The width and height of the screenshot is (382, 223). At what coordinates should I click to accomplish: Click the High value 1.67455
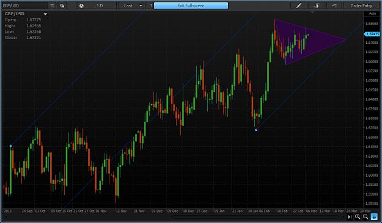(x=34, y=26)
